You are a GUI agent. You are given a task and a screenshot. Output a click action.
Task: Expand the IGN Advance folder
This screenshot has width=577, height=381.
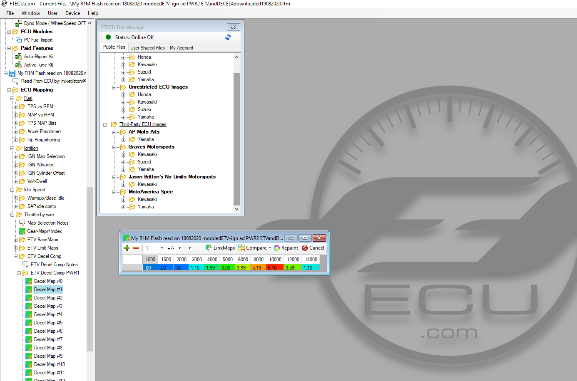tap(15, 165)
